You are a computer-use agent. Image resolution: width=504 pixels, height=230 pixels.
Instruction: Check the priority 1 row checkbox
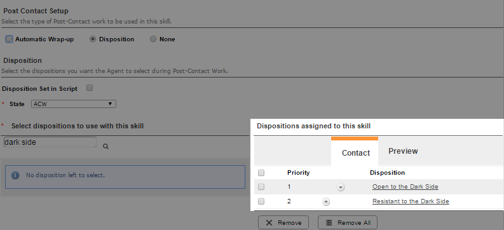261,187
